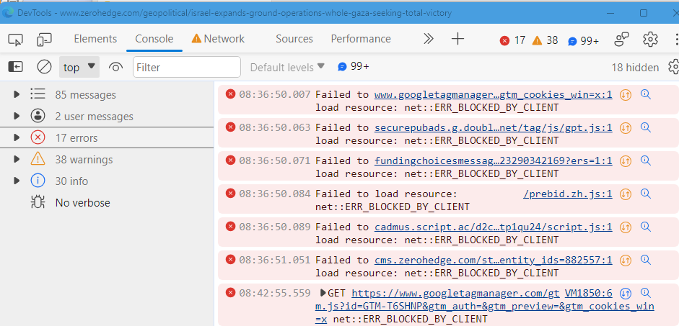Screen dimensions: 679x326
Task: Open the Default levels dropdown
Action: click(287, 68)
